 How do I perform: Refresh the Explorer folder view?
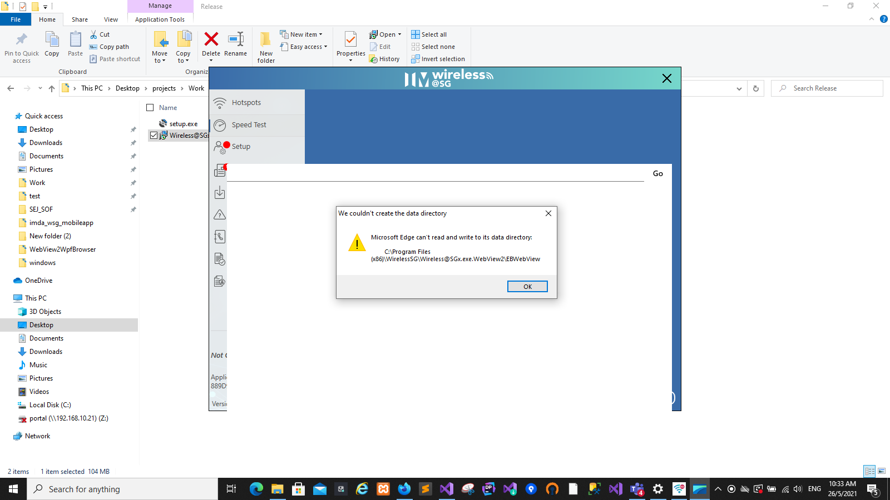point(755,88)
